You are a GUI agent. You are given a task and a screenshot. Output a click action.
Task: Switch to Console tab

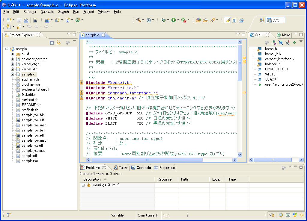coord(141,168)
